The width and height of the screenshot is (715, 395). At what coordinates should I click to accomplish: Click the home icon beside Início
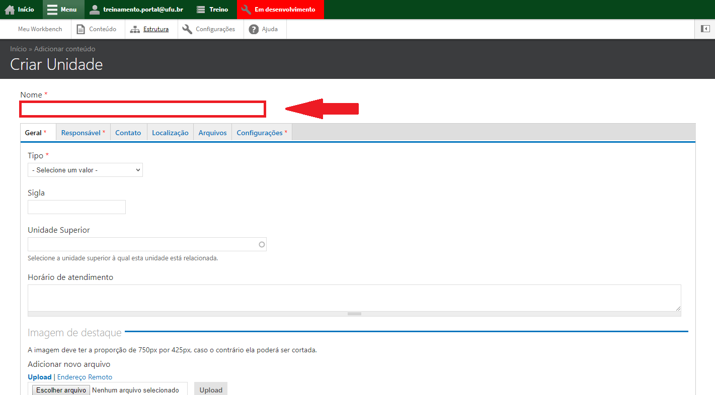pos(10,10)
